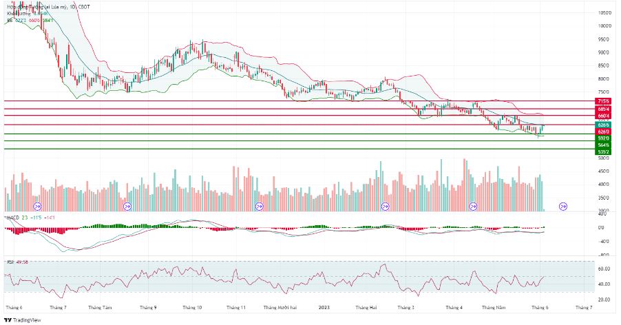This screenshot has width=621, height=325.
Task: Click the 9500'0 mark on the price scale
Action: (604, 39)
